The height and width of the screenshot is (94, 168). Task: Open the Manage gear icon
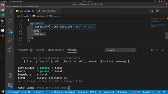(x=10, y=85)
